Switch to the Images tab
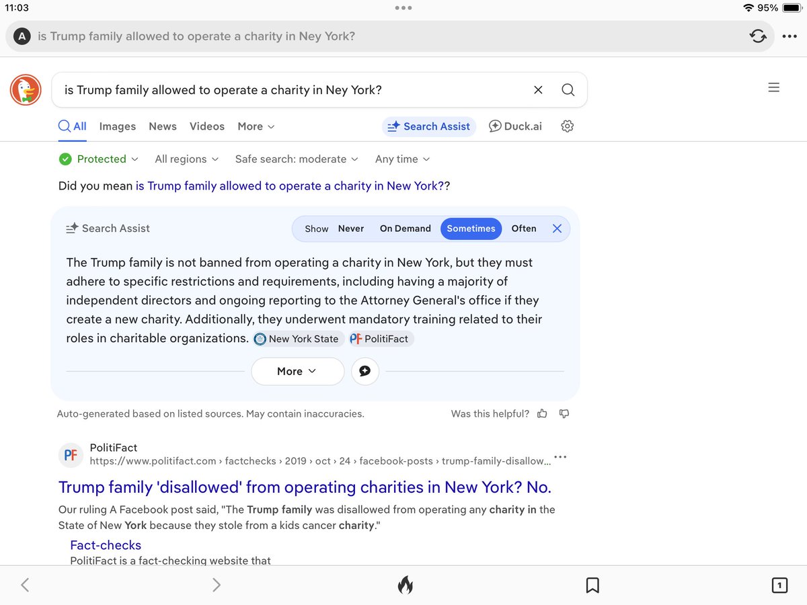The image size is (807, 605). (118, 126)
